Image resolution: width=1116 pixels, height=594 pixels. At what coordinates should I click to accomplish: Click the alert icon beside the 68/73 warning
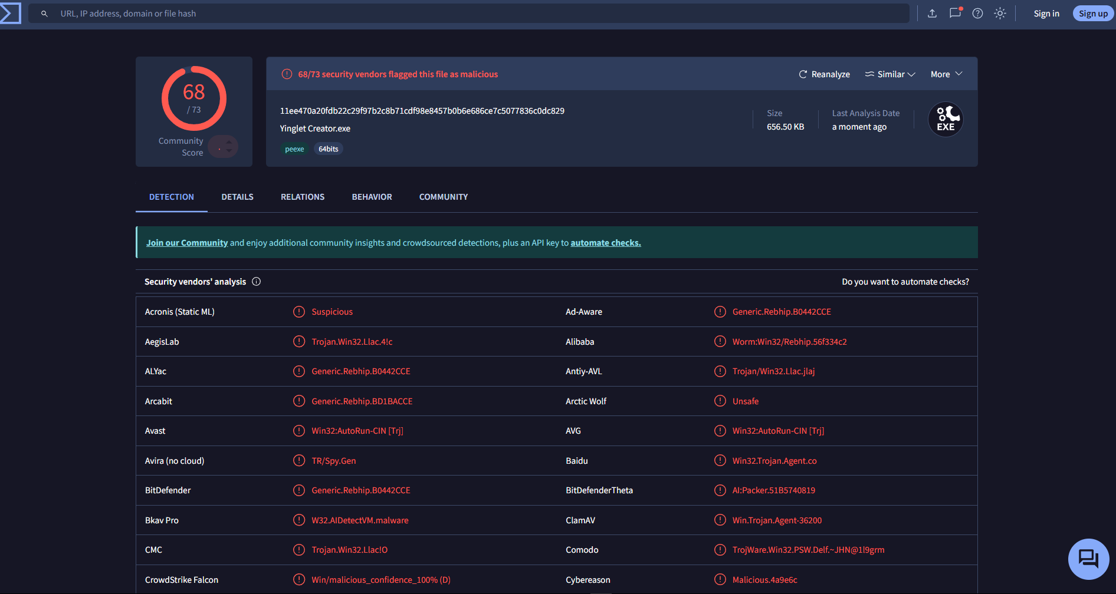287,74
